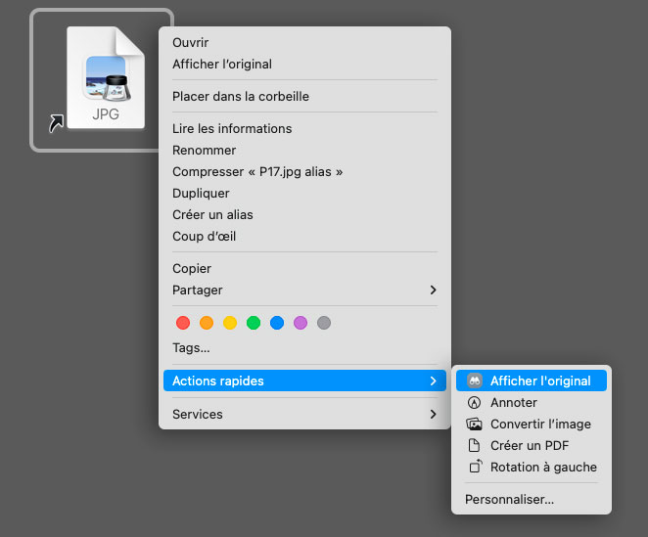This screenshot has height=537, width=648.
Task: Click the Créer un PDF document icon
Action: 474,445
